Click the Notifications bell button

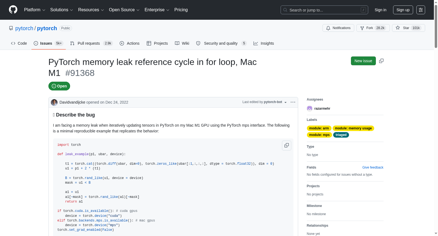pyautogui.click(x=338, y=28)
